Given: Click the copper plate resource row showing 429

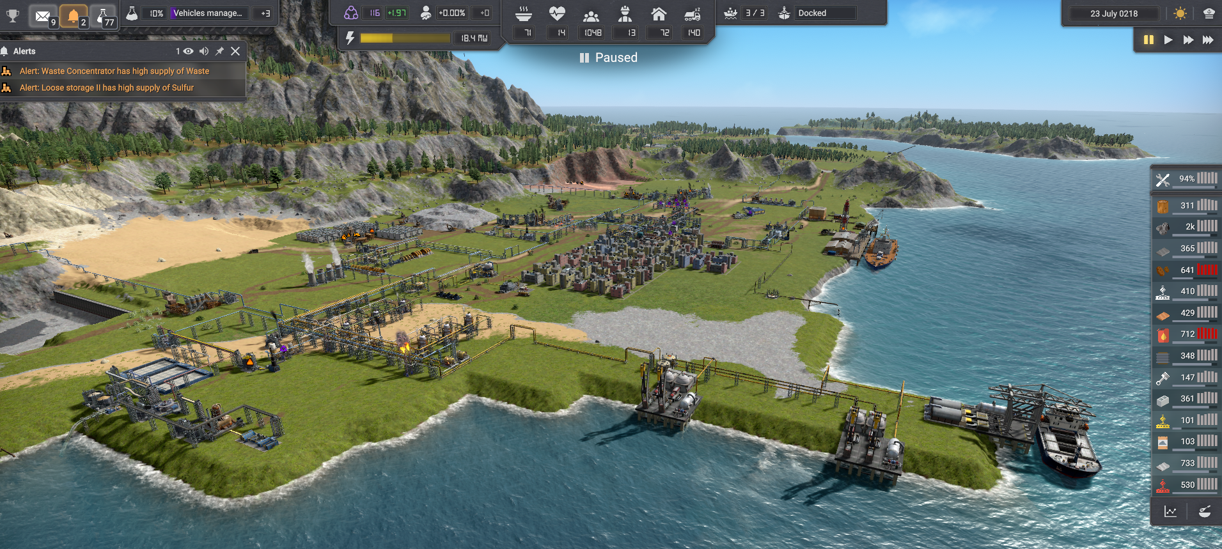Looking at the screenshot, I should tap(1186, 313).
